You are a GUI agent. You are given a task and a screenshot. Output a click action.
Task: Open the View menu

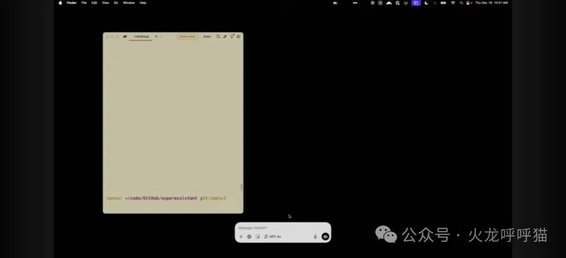pos(105,3)
